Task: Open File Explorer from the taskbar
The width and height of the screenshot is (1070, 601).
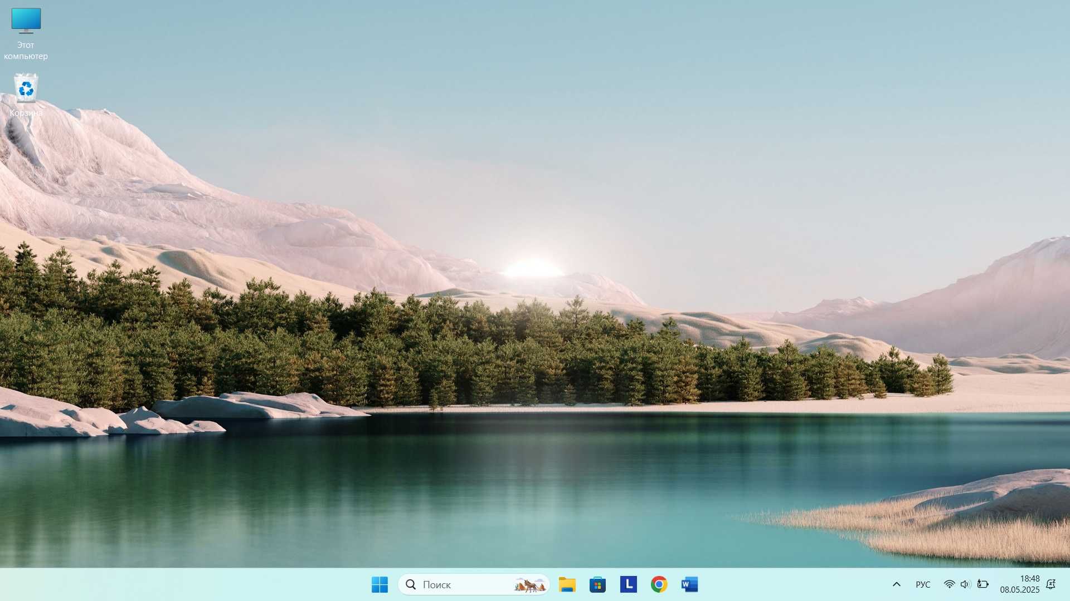Action: (x=567, y=584)
